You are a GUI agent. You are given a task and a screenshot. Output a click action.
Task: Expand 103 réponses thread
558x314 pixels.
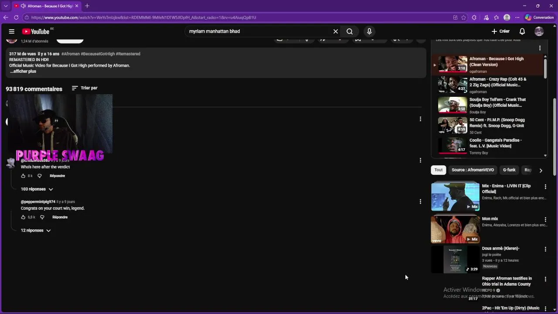pos(37,189)
